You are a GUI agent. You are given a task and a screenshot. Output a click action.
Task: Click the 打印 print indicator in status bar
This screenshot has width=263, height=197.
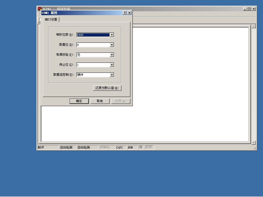[150, 147]
